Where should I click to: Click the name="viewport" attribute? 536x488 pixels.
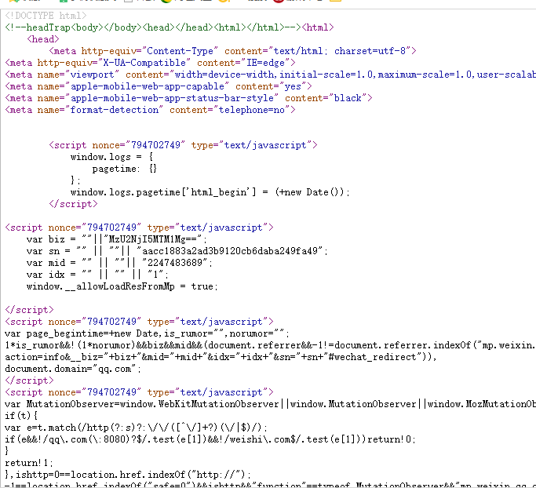(x=78, y=75)
